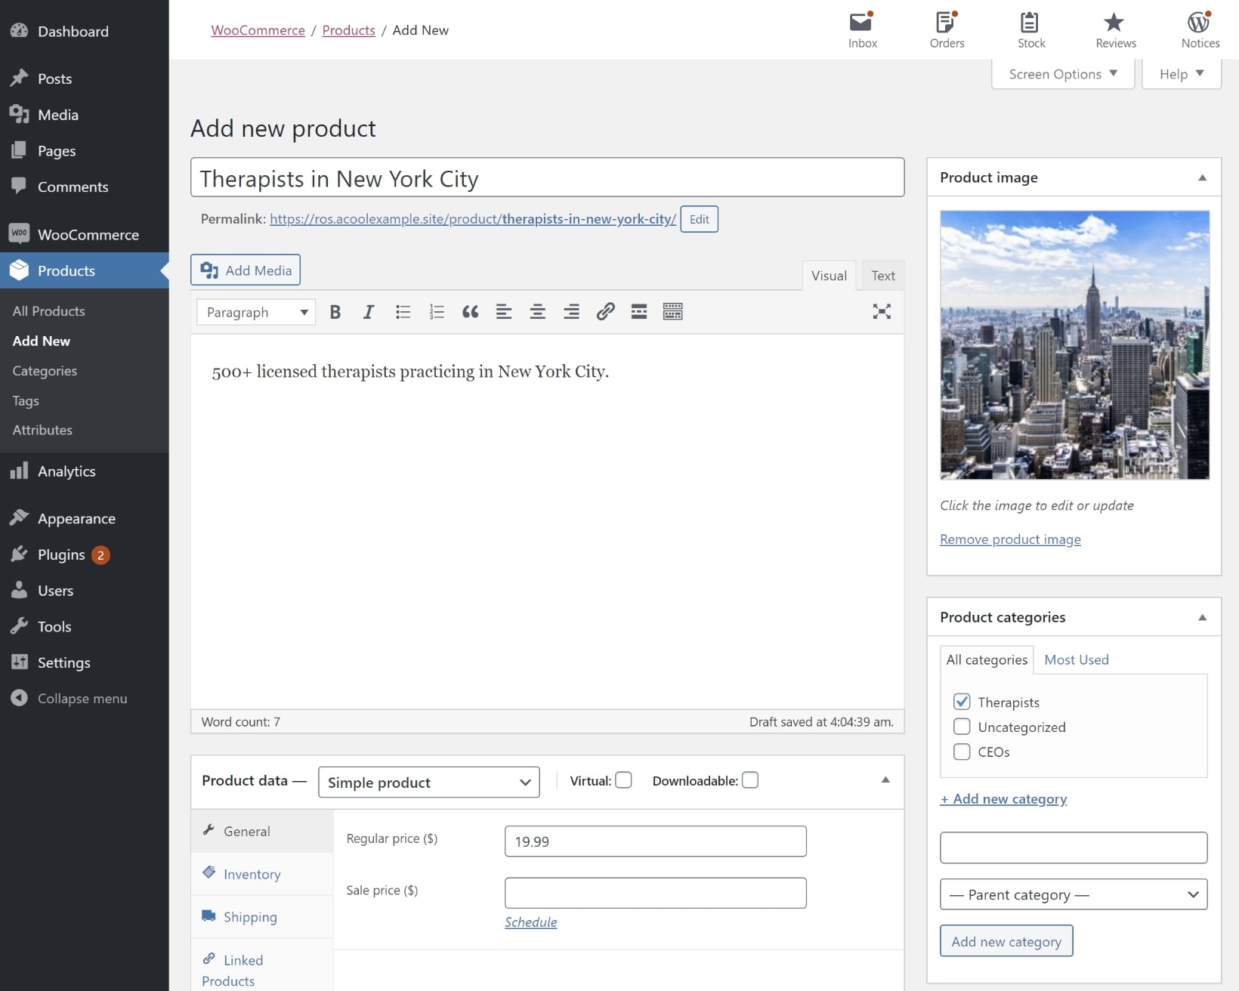Viewport: 1239px width, 991px height.
Task: Insert a link with the link icon
Action: pos(605,311)
